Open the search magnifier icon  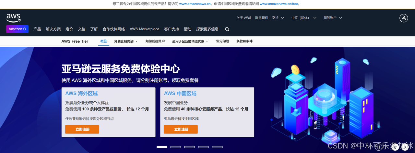point(227,29)
